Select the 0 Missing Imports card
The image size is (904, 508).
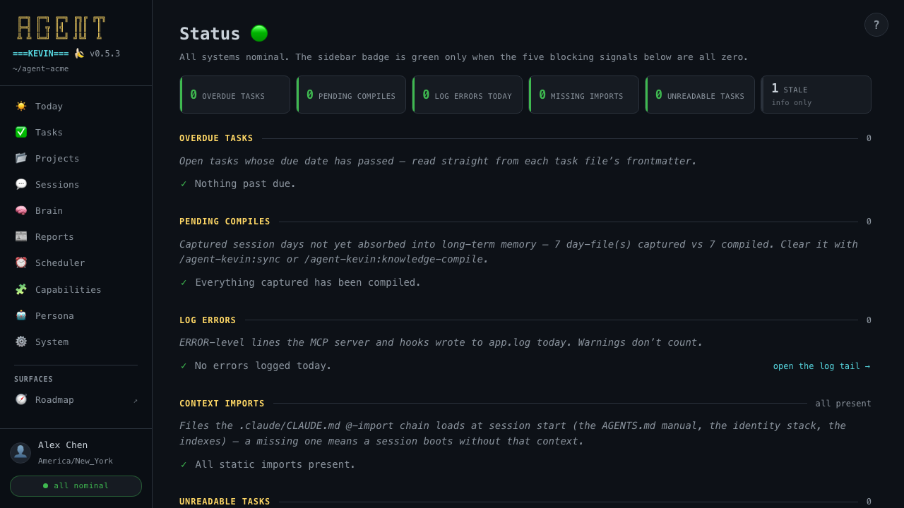(584, 95)
